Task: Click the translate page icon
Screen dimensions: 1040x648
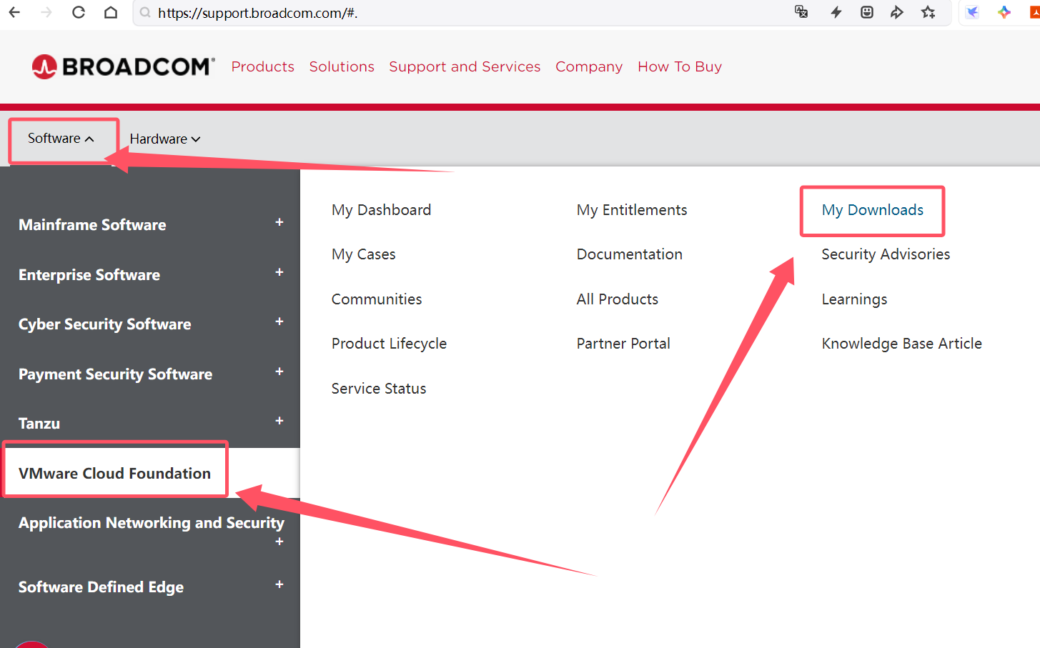Action: [801, 11]
